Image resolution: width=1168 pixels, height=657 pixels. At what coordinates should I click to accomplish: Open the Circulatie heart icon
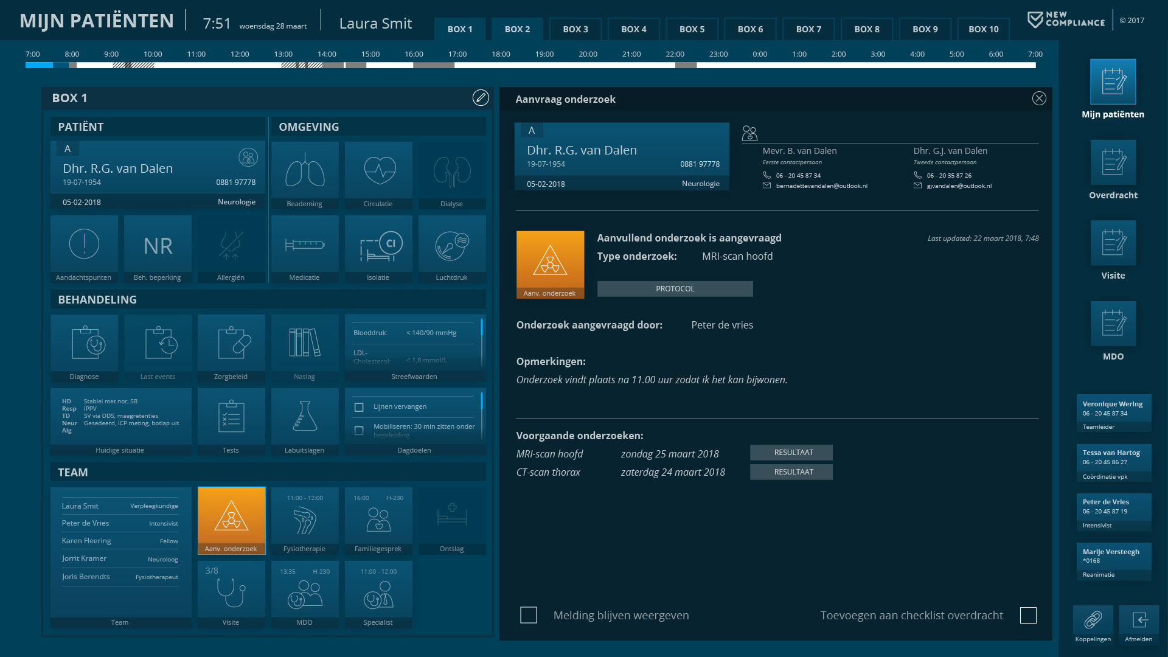pyautogui.click(x=378, y=173)
